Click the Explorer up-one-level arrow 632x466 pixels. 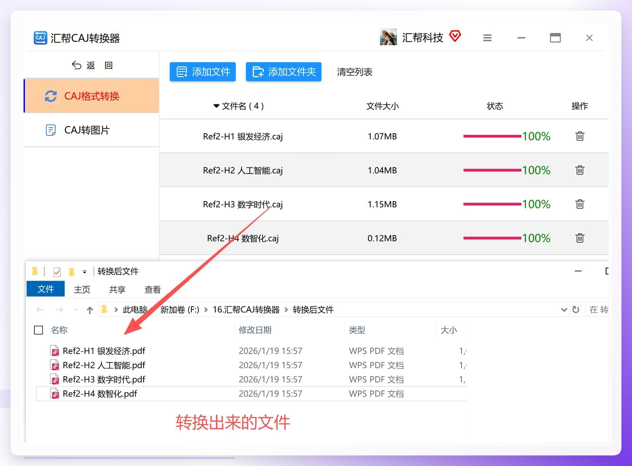tap(90, 309)
